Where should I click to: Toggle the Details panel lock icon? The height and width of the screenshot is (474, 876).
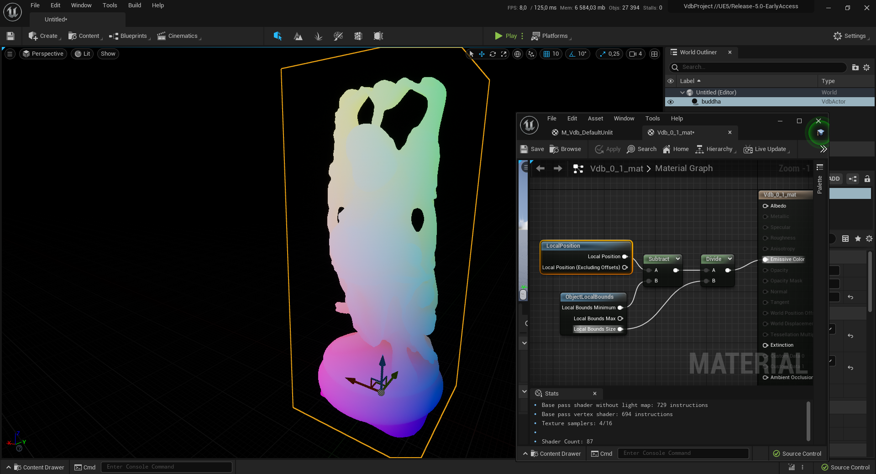tap(867, 179)
